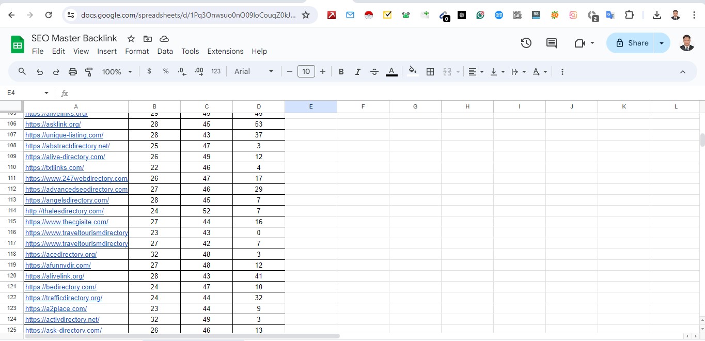Image resolution: width=705 pixels, height=341 pixels.
Task: Open the zoom 100% dropdown
Action: 117,72
